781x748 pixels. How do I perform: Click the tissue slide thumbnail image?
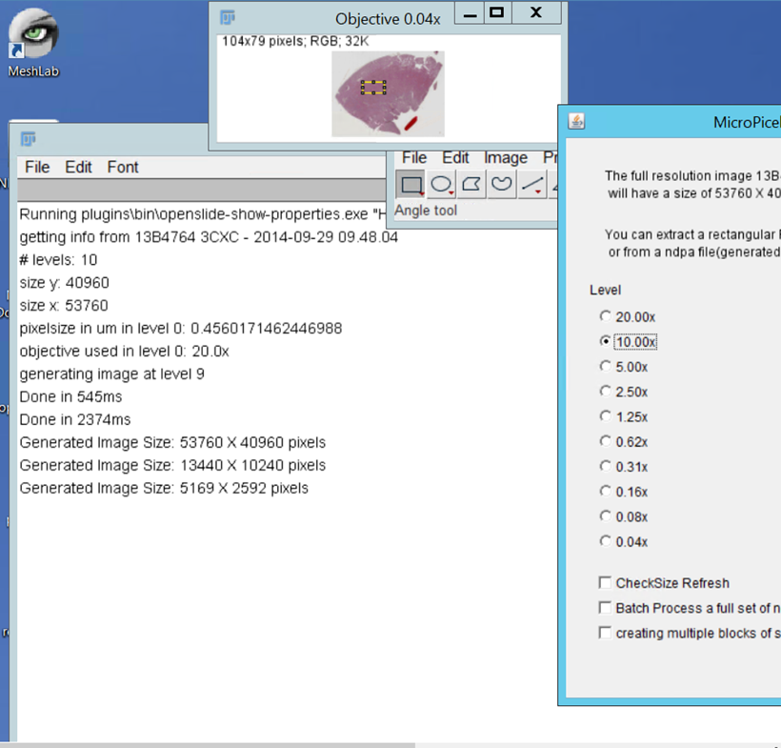388,93
